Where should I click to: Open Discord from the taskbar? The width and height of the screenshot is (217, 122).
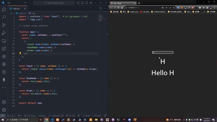(x=130, y=120)
